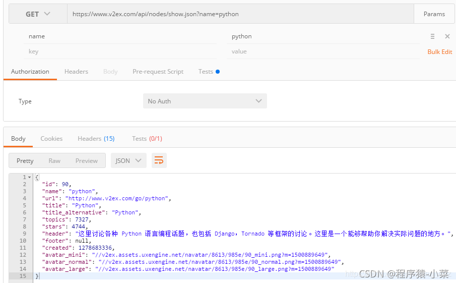Click the 'python' parameter value field
456x283 pixels.
pyautogui.click(x=323, y=36)
